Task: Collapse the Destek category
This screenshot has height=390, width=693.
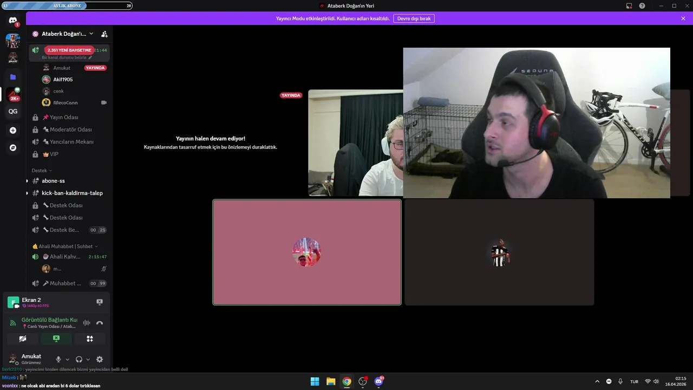Action: 42,171
